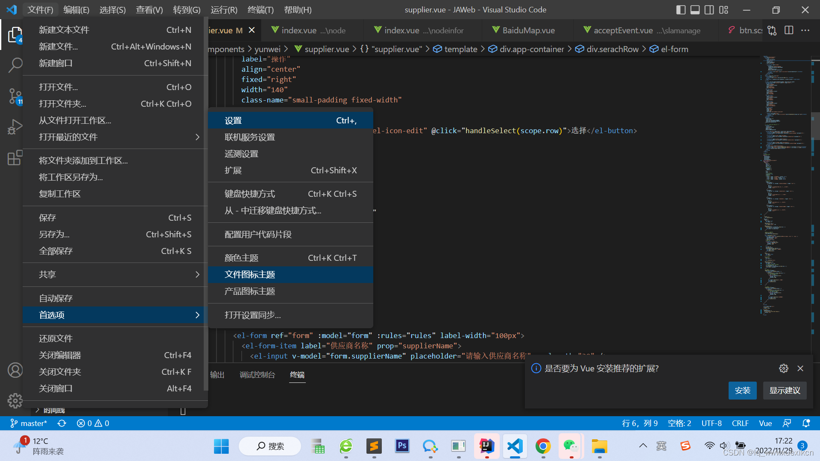Open the Search view in the activity bar
The width and height of the screenshot is (820, 461).
point(15,65)
